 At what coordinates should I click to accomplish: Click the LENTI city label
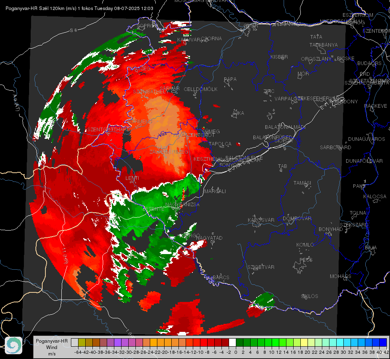tap(132, 178)
